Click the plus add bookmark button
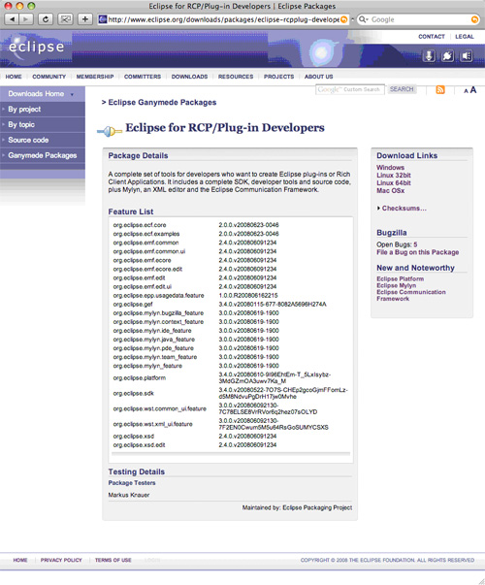Image resolution: width=485 pixels, height=585 pixels. pos(85,19)
